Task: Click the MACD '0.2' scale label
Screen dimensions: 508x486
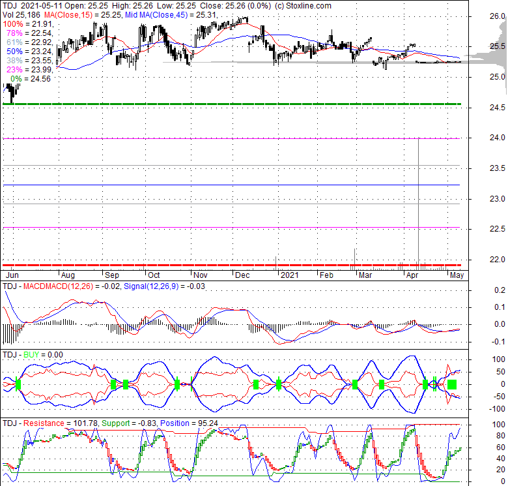Action: coord(500,290)
